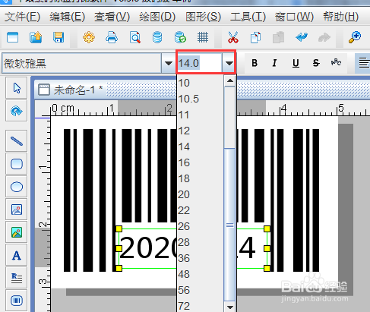Screen dimensions: 370x312
Task: Click the Undo arrow icon
Action: point(302,37)
